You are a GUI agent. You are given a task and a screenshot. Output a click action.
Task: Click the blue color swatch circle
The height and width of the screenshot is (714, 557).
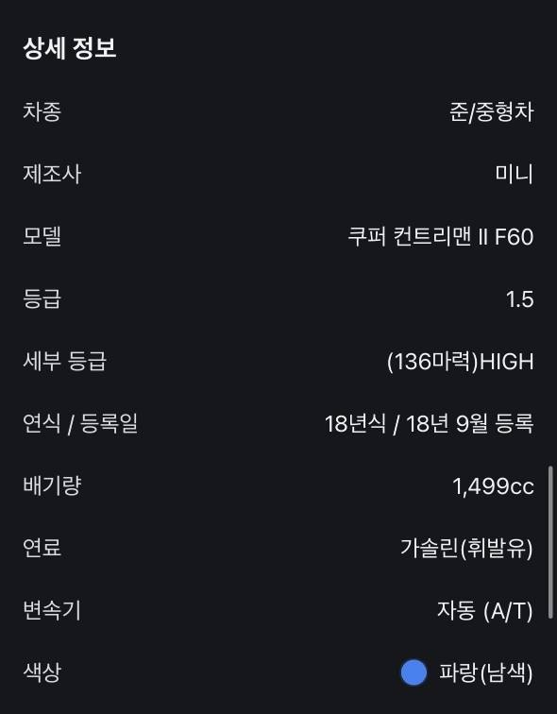pos(414,672)
